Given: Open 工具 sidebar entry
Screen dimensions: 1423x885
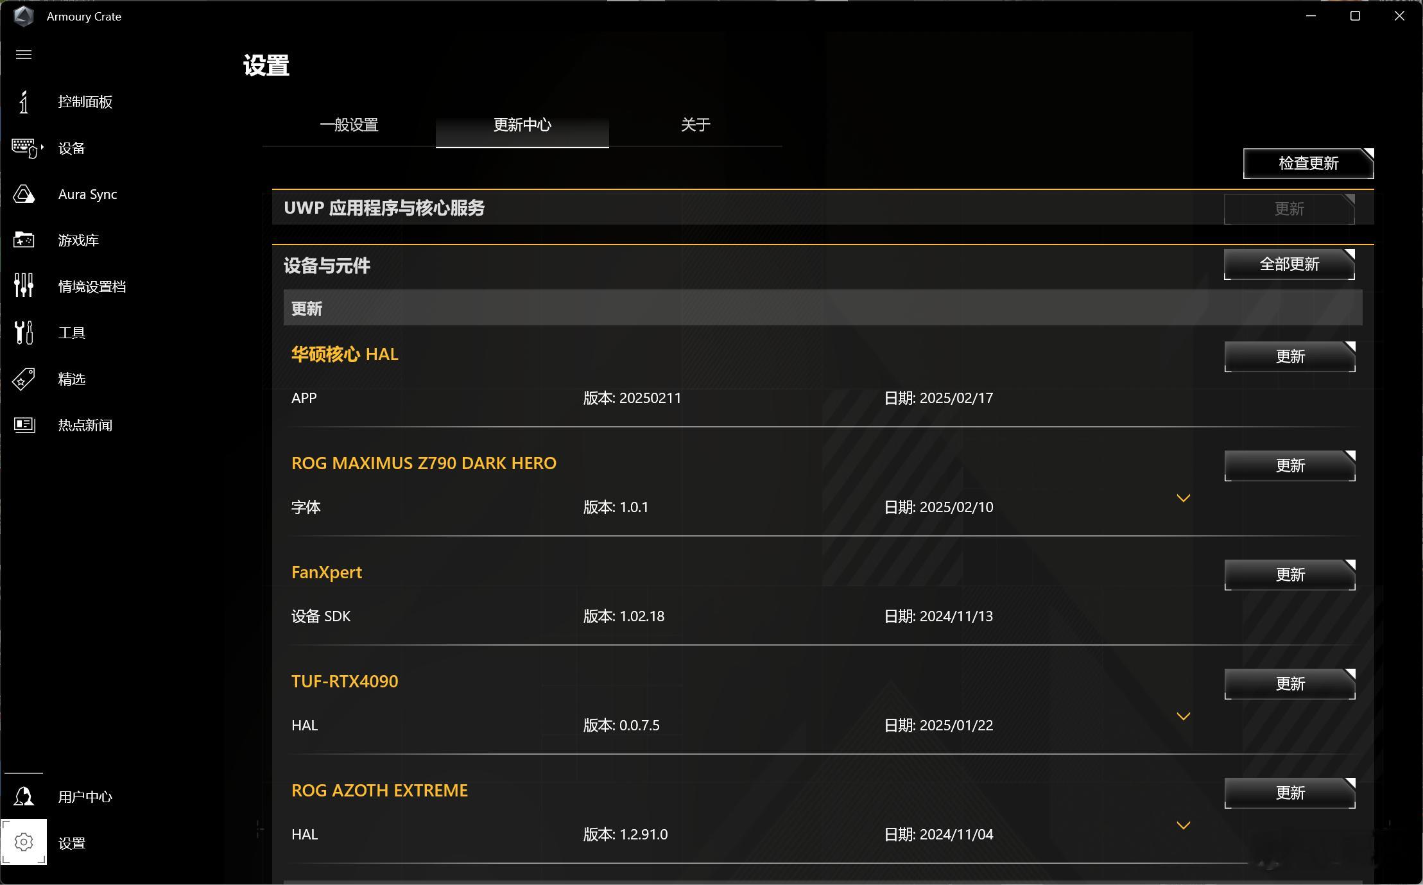Looking at the screenshot, I should (x=72, y=333).
